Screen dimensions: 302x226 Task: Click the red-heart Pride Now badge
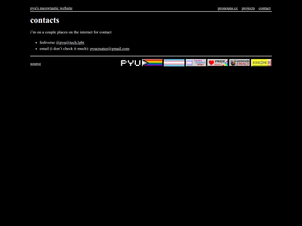click(218, 63)
